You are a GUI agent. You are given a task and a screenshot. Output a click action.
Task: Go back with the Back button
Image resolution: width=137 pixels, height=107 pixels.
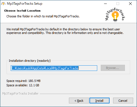[x=79, y=101]
